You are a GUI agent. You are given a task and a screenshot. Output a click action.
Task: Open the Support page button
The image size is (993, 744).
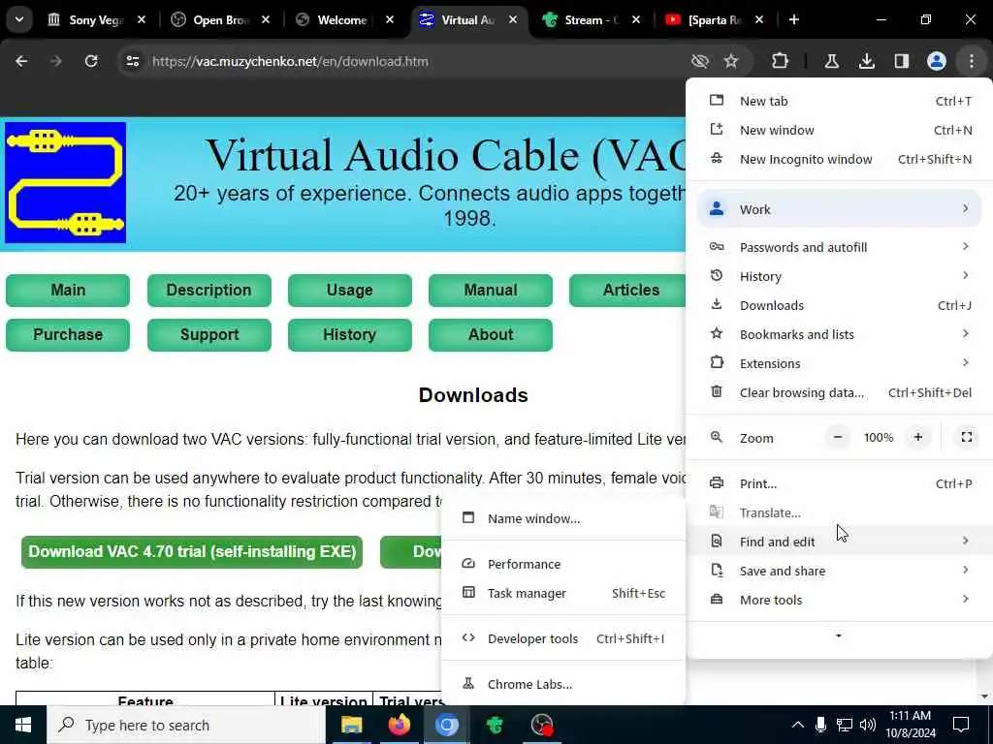(209, 334)
